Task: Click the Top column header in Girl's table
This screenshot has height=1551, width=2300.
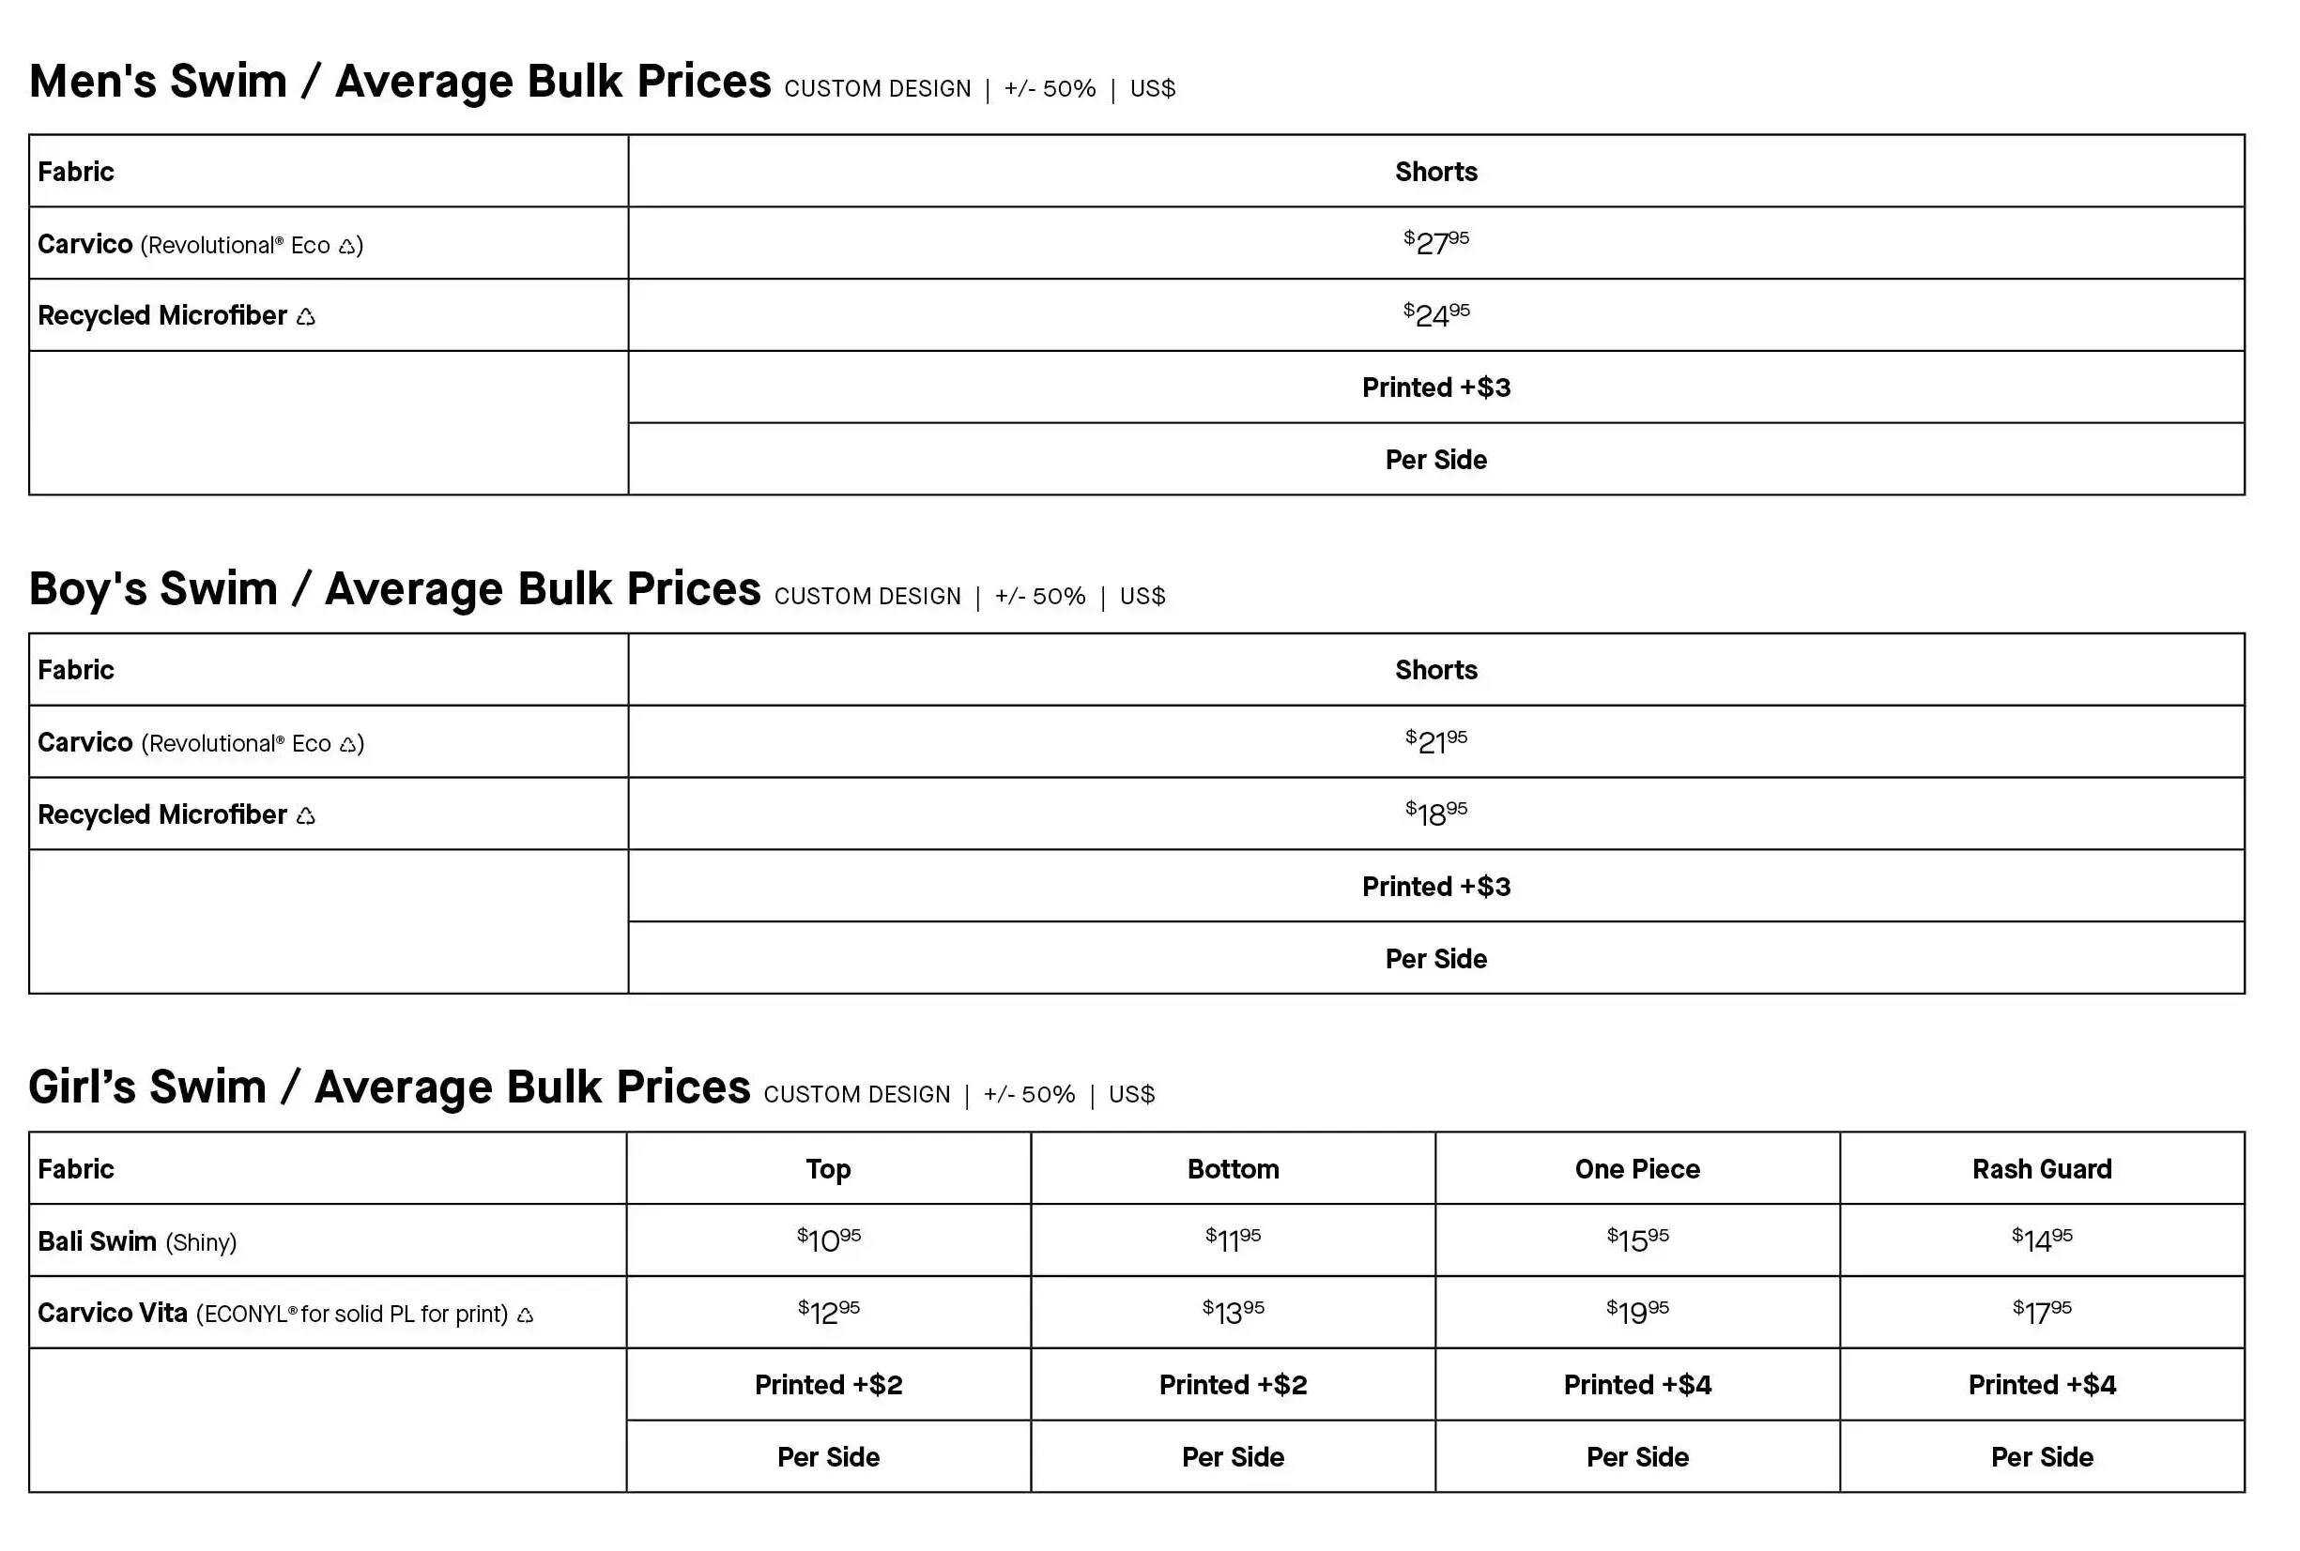Action: tap(827, 1169)
